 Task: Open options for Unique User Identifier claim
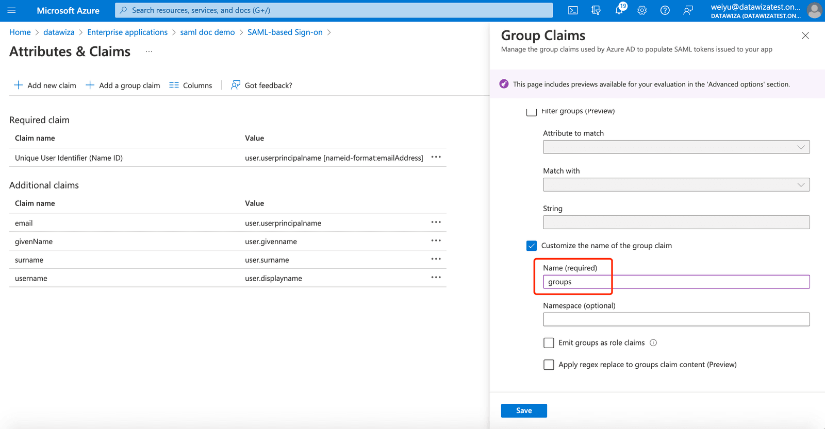pyautogui.click(x=436, y=157)
